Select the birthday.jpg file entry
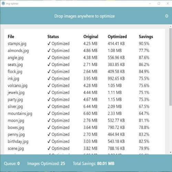The height and width of the screenshot is (172, 172). point(18,142)
